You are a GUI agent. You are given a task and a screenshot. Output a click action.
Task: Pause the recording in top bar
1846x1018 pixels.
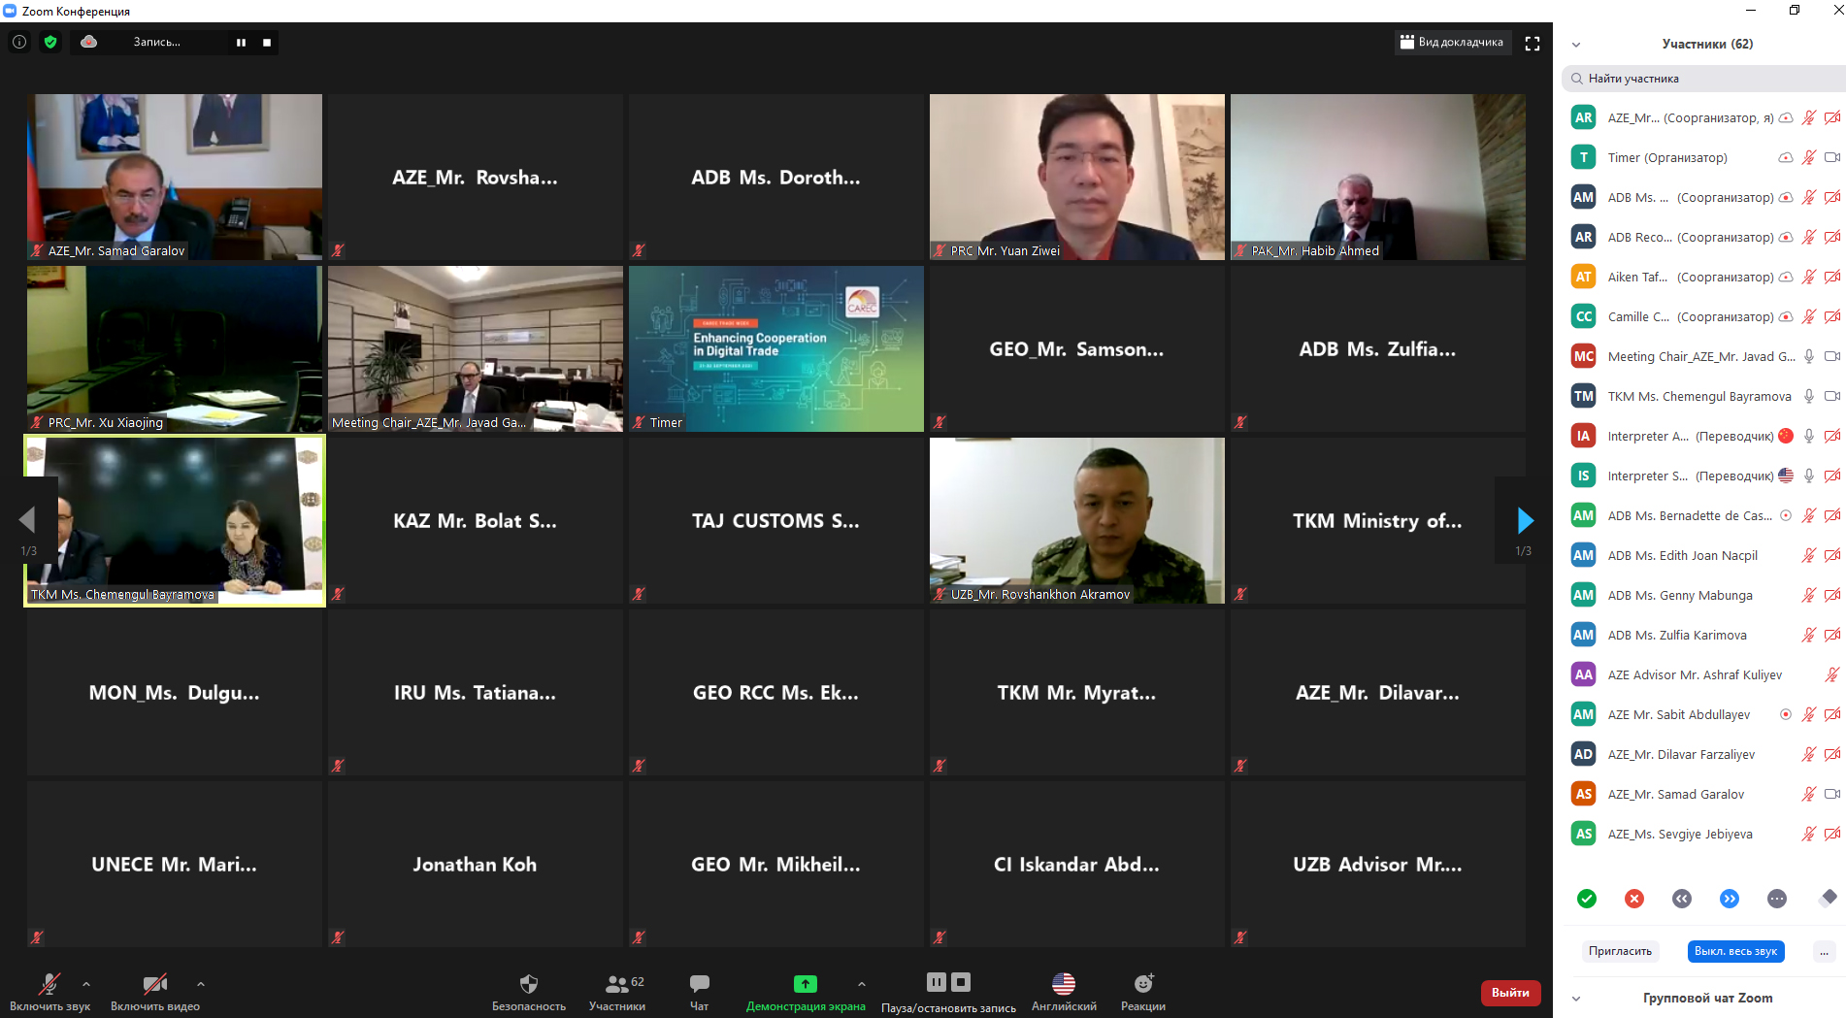[241, 43]
